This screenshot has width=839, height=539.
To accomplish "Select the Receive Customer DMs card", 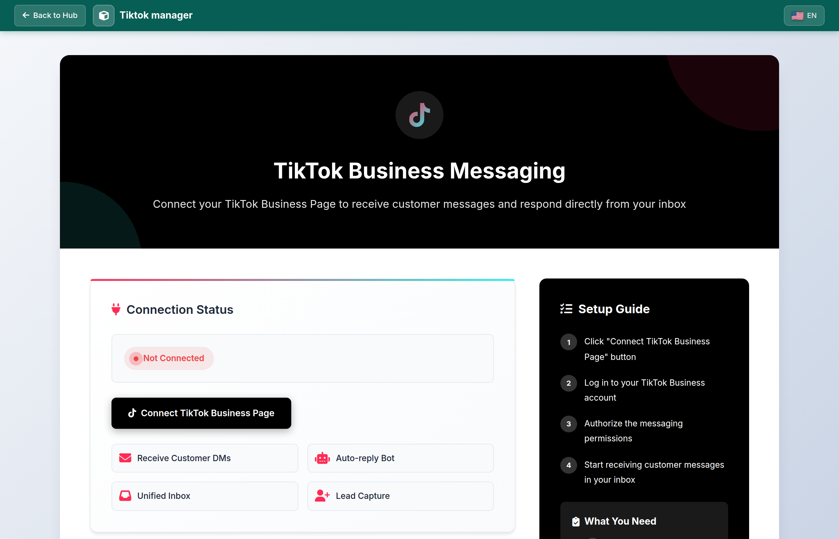I will (205, 458).
